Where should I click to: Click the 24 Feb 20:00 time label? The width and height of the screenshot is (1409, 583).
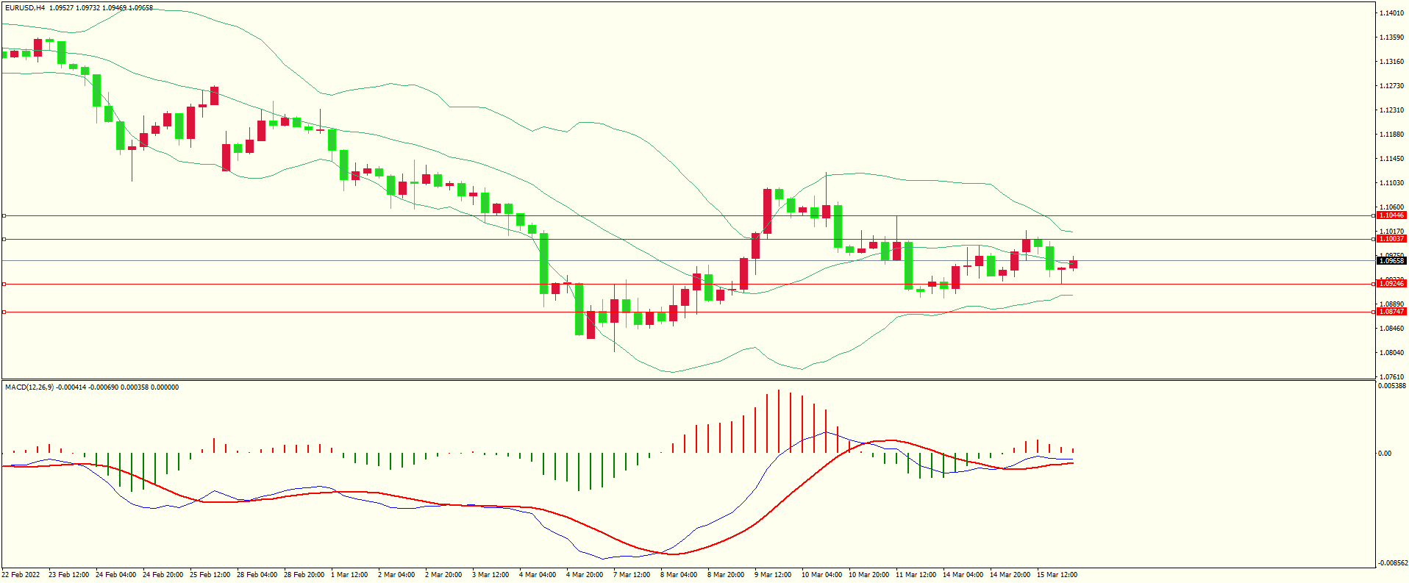point(163,575)
